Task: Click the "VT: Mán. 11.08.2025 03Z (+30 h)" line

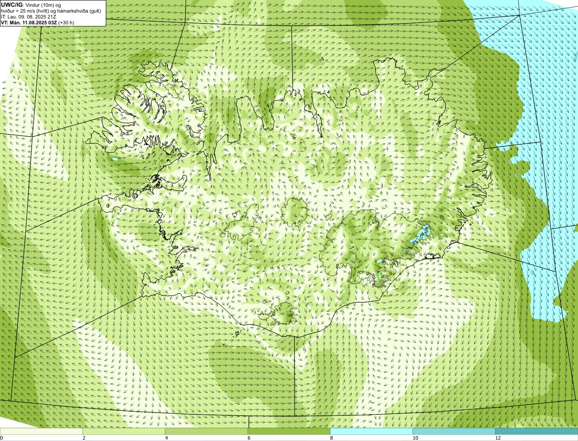Action: click(37, 23)
